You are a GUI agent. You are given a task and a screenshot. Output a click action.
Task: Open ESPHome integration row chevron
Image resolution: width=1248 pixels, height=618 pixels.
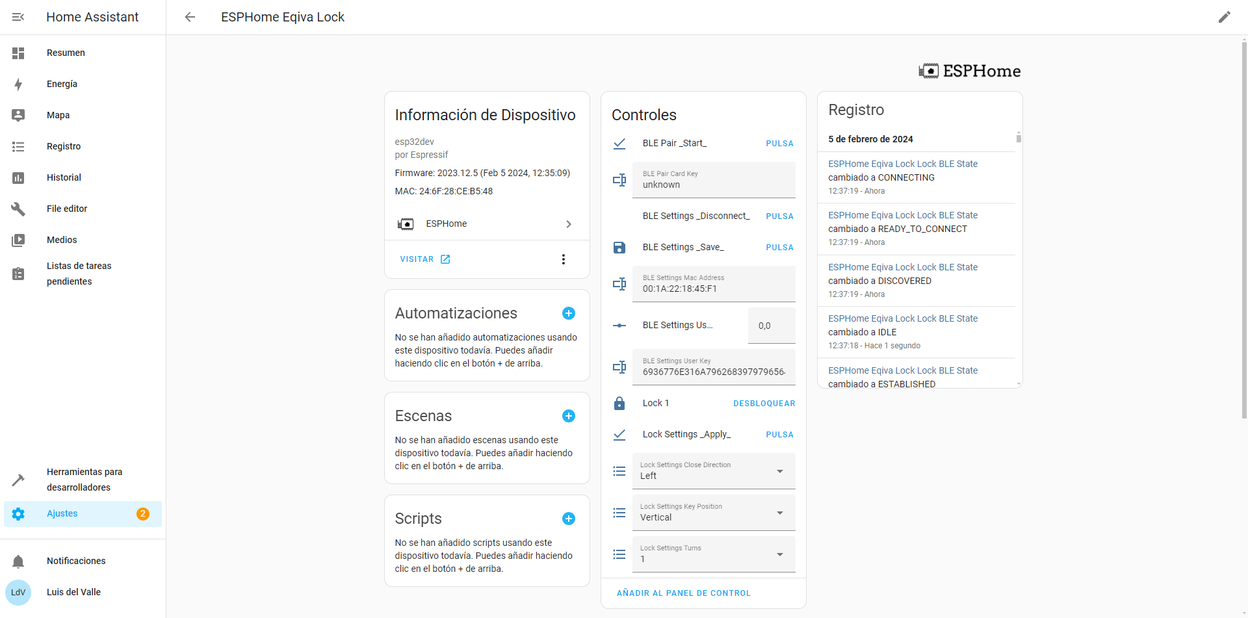569,224
